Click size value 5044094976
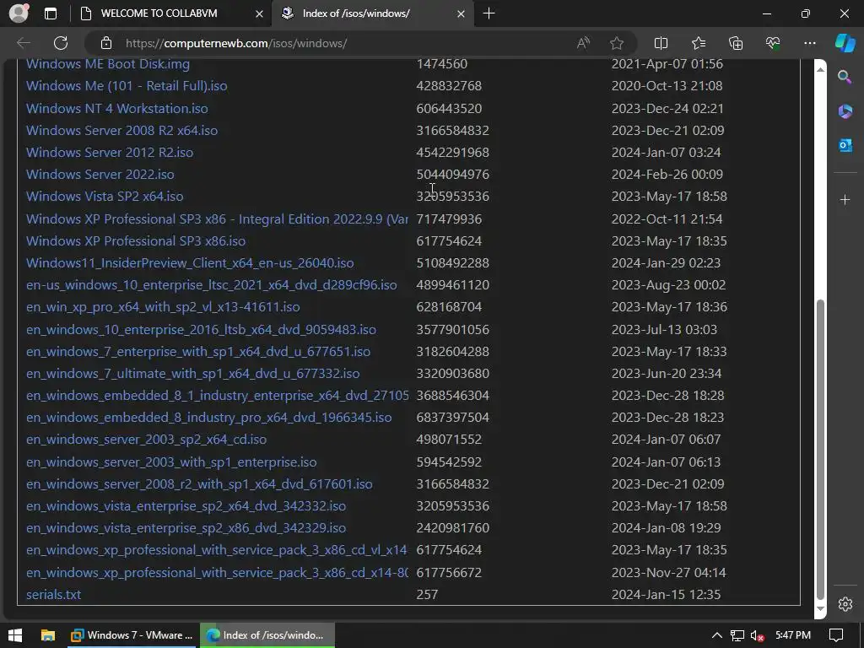The height and width of the screenshot is (648, 864). pyautogui.click(x=453, y=175)
